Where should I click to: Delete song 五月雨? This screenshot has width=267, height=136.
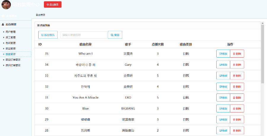pyautogui.click(x=237, y=130)
